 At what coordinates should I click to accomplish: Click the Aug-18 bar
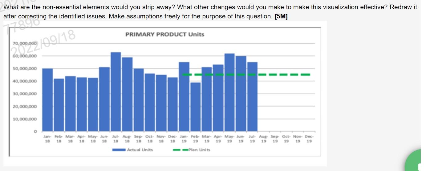coord(127,94)
